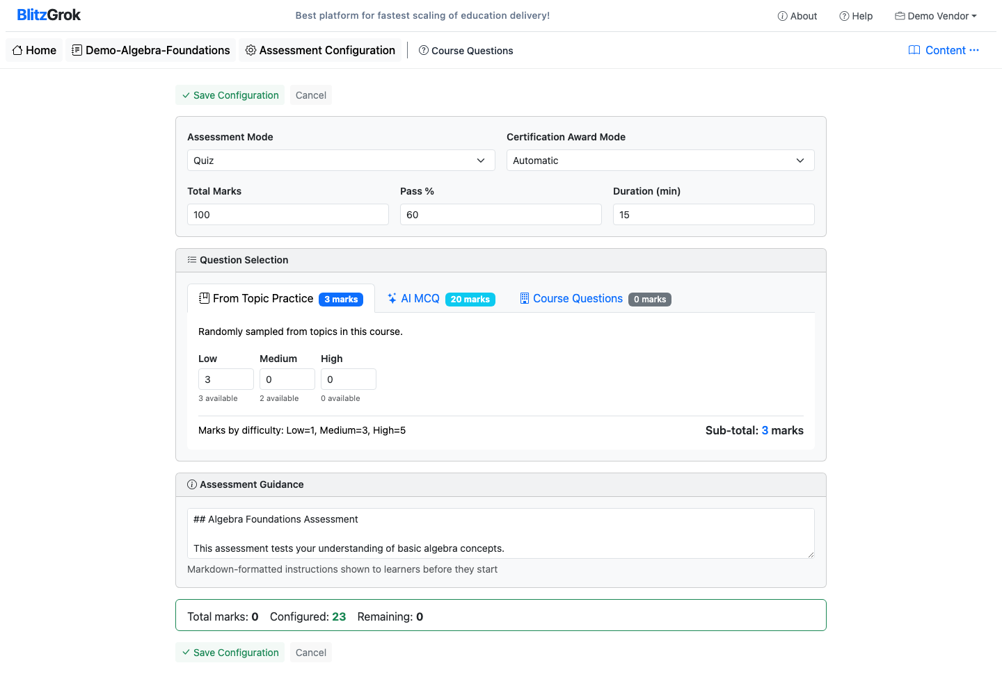Click bottom Save Configuration button

(x=230, y=653)
